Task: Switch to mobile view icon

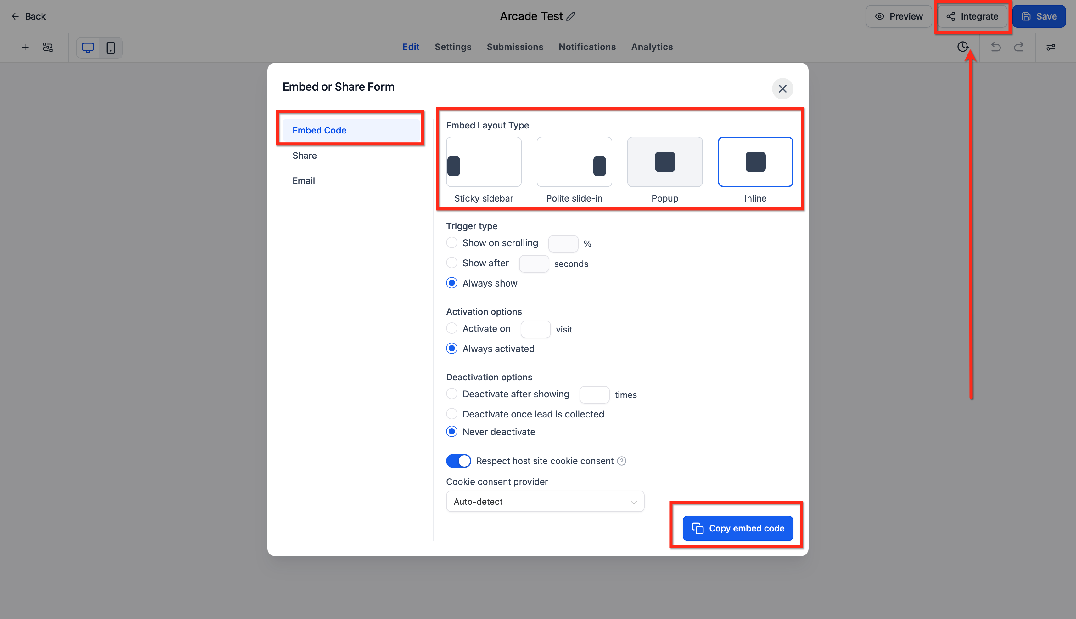Action: point(111,48)
